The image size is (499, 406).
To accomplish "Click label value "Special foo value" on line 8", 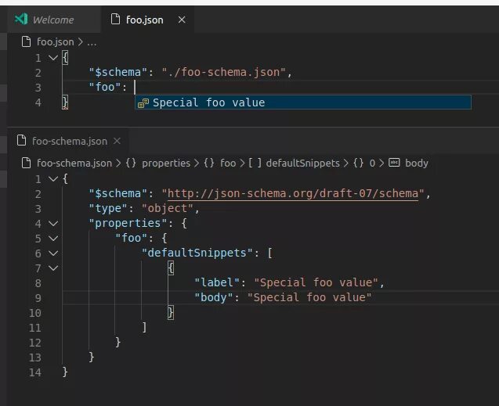I will coord(316,282).
